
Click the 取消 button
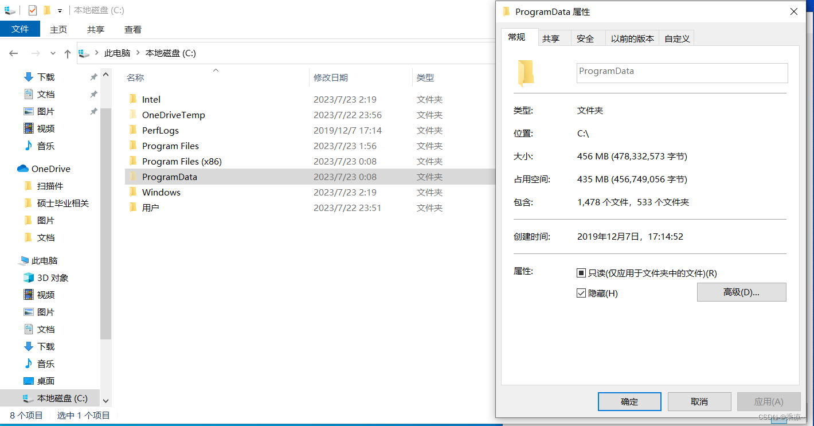coord(699,401)
